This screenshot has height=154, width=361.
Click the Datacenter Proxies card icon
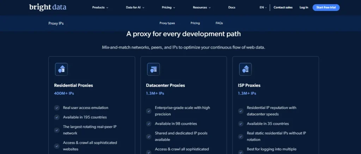153,69
